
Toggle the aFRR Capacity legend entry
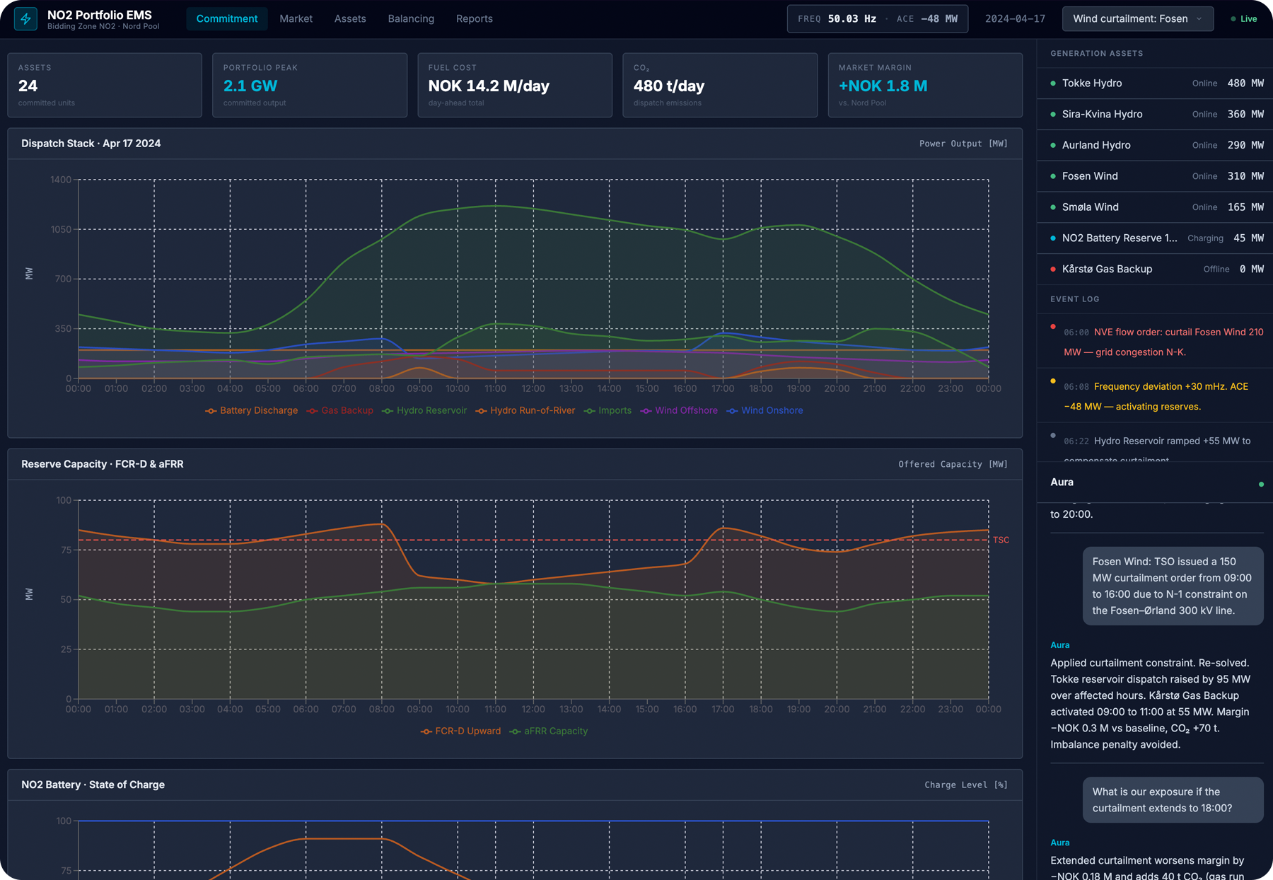coord(548,731)
